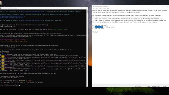169x95 pixels.
Task: Click the github.com core-js link in the console
Action: (x=33, y=12)
